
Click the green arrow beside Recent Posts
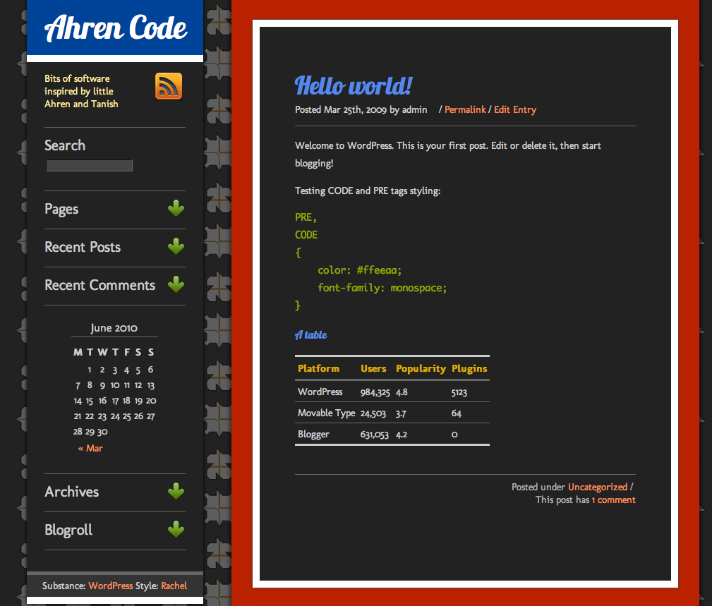point(176,246)
